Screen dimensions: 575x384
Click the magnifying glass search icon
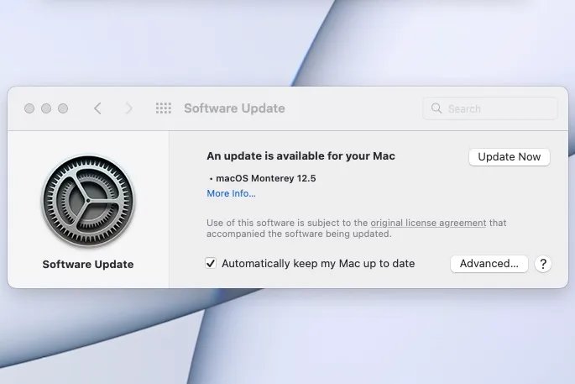tap(436, 108)
